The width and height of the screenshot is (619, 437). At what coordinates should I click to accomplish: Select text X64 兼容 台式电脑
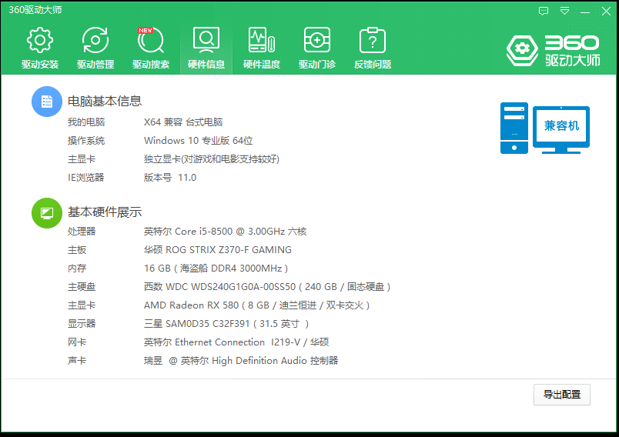(x=183, y=122)
